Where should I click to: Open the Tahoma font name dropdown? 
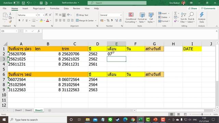[36, 15]
